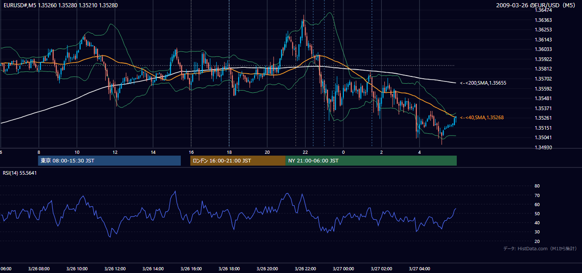Click RSI scale value 30

pyautogui.click(x=537, y=232)
